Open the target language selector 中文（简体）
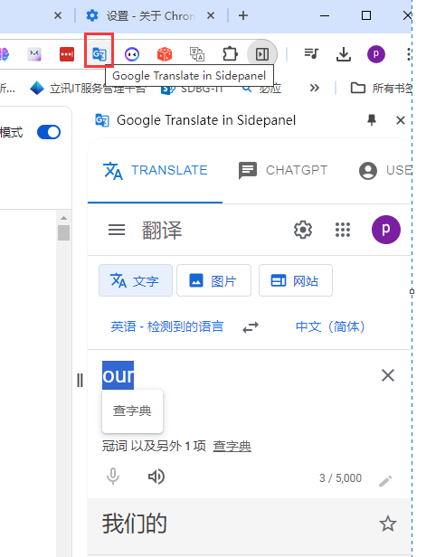The width and height of the screenshot is (426, 557). (x=330, y=326)
